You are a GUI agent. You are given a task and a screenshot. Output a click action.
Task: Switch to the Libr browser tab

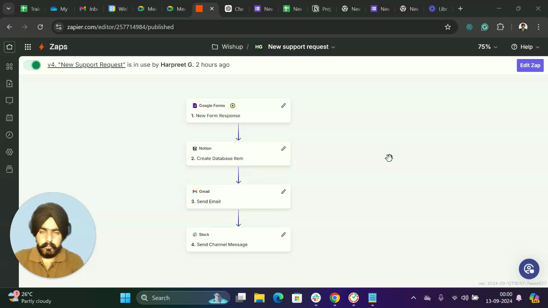[438, 9]
